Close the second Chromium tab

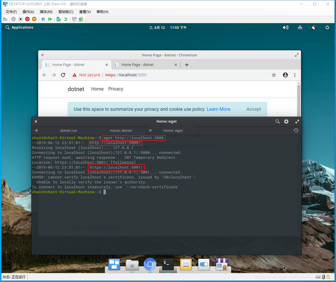point(176,65)
